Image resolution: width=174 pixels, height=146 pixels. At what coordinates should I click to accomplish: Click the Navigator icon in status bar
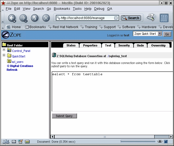(6, 142)
